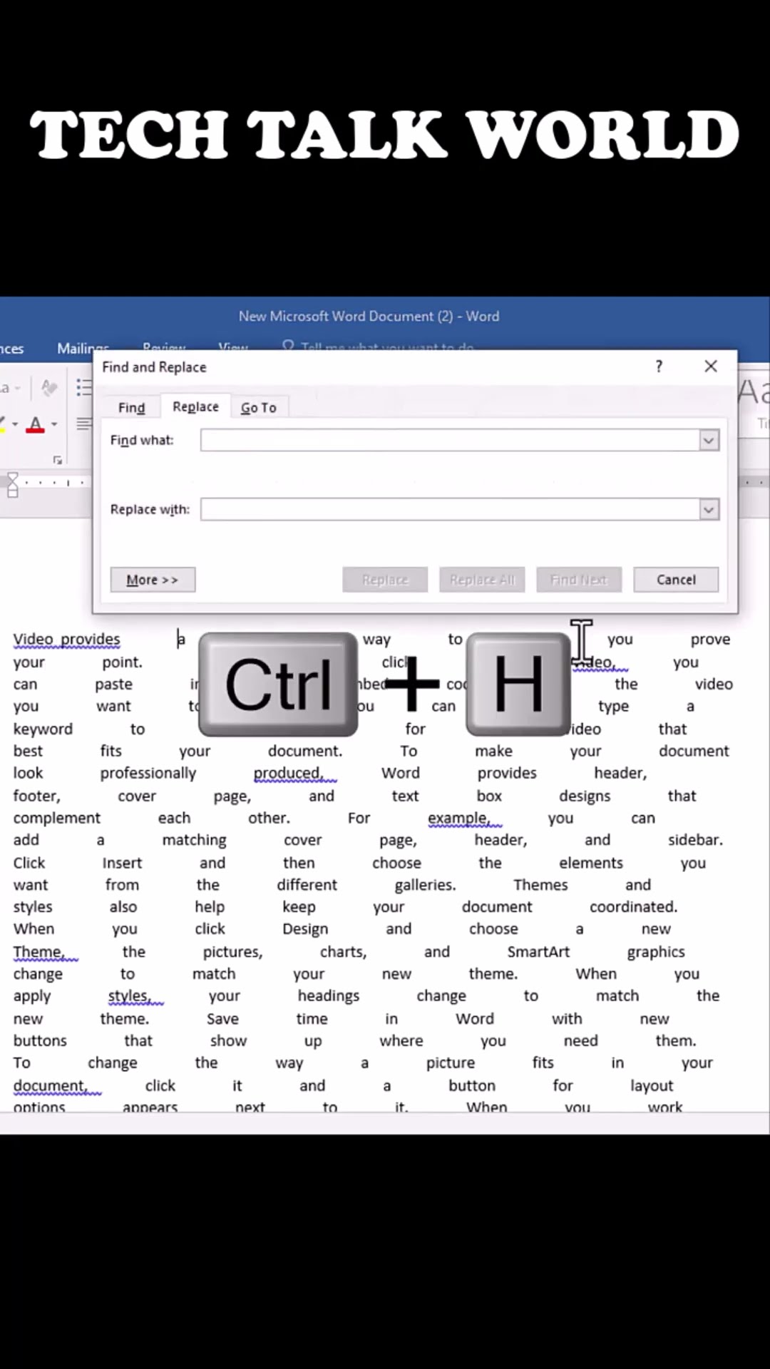Click the word "professionally" in document
This screenshot has height=1369, width=770.
click(148, 773)
